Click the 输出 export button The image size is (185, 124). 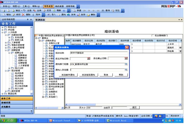coord(16,11)
